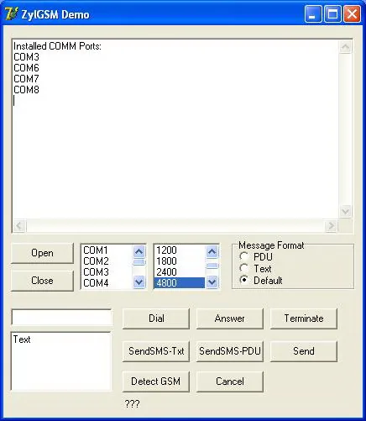The width and height of the screenshot is (366, 421).
Task: Click the baud rate list down arrow
Action: point(212,282)
